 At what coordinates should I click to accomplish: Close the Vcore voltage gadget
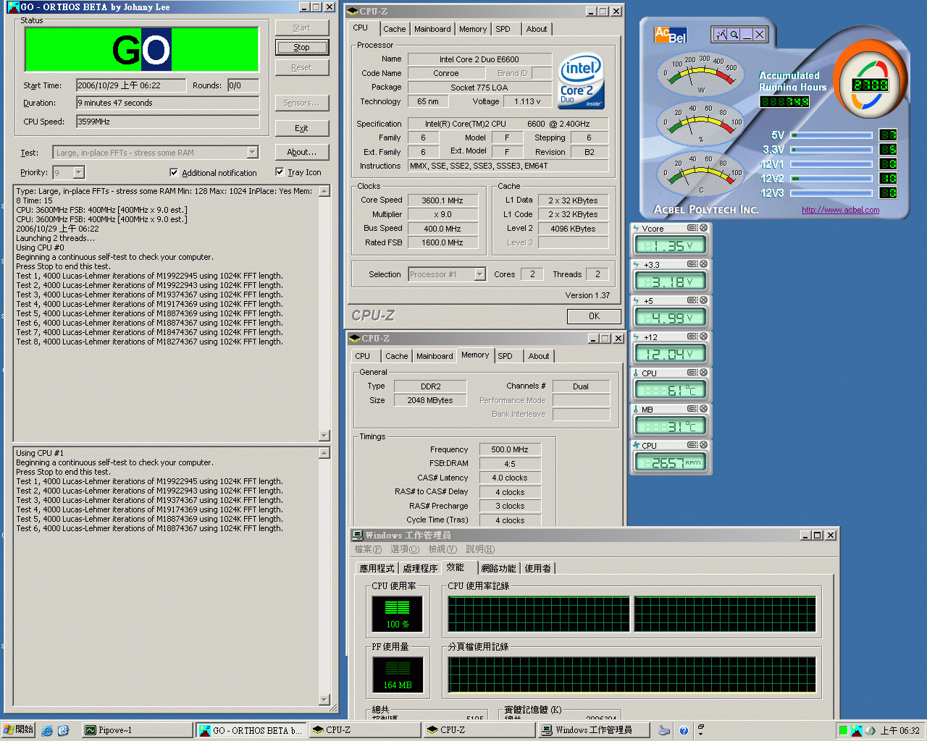703,228
